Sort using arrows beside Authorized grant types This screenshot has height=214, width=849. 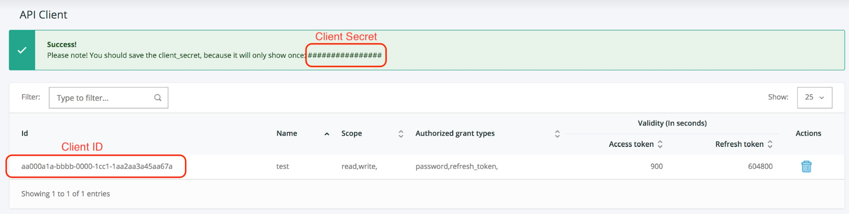[557, 134]
